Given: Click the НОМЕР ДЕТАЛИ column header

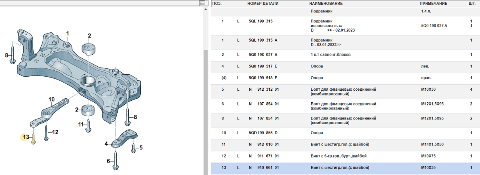Looking at the screenshot, I should point(263,3).
